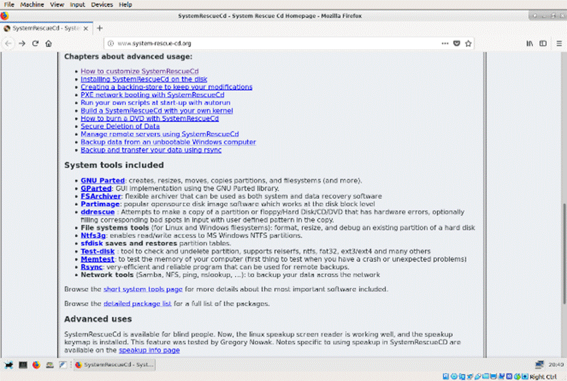Open the VirtualBox Machine menu

tap(32, 5)
